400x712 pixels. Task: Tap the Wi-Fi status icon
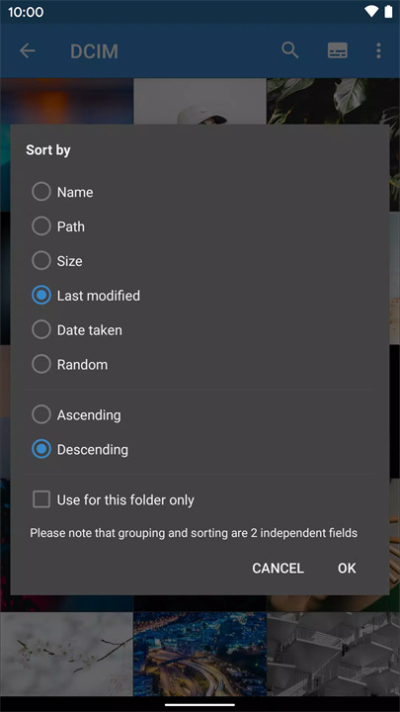pos(371,11)
